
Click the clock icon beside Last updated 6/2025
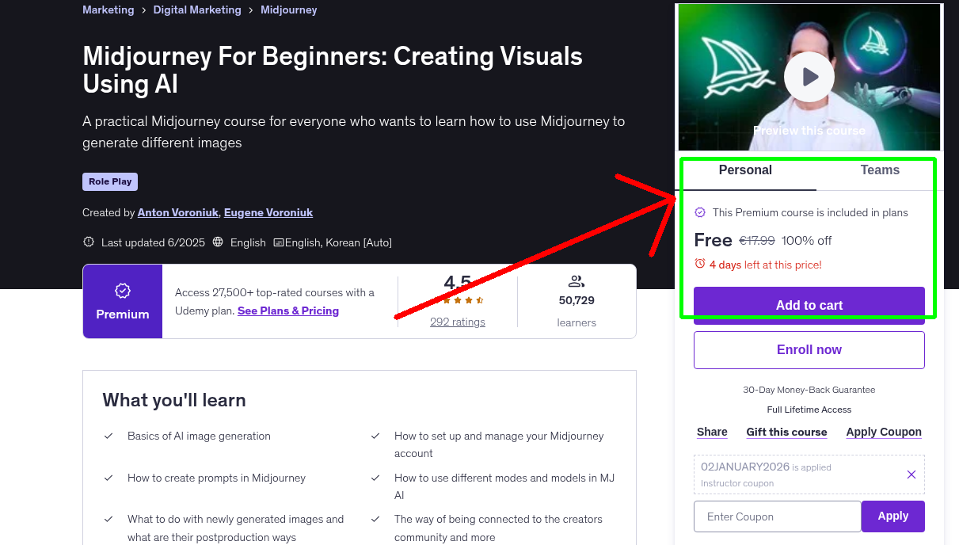coord(88,242)
